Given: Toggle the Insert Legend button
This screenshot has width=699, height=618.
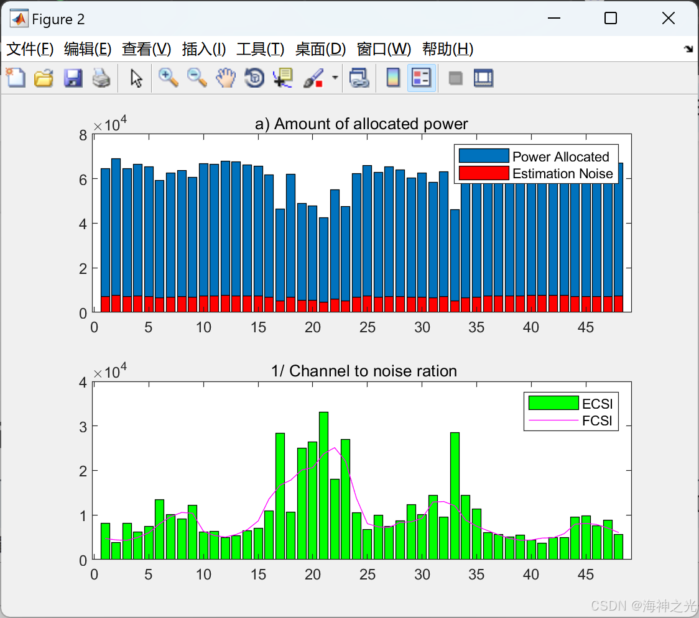Looking at the screenshot, I should 421,78.
